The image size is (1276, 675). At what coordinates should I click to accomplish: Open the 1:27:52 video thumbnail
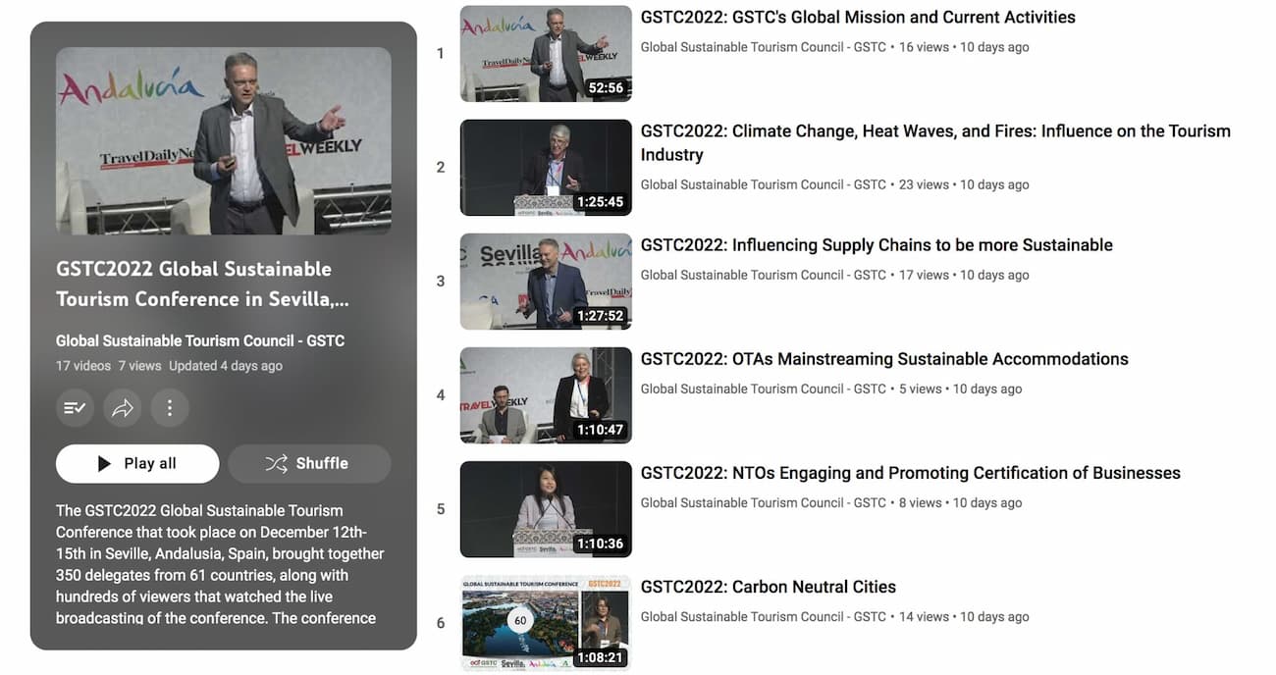[546, 282]
